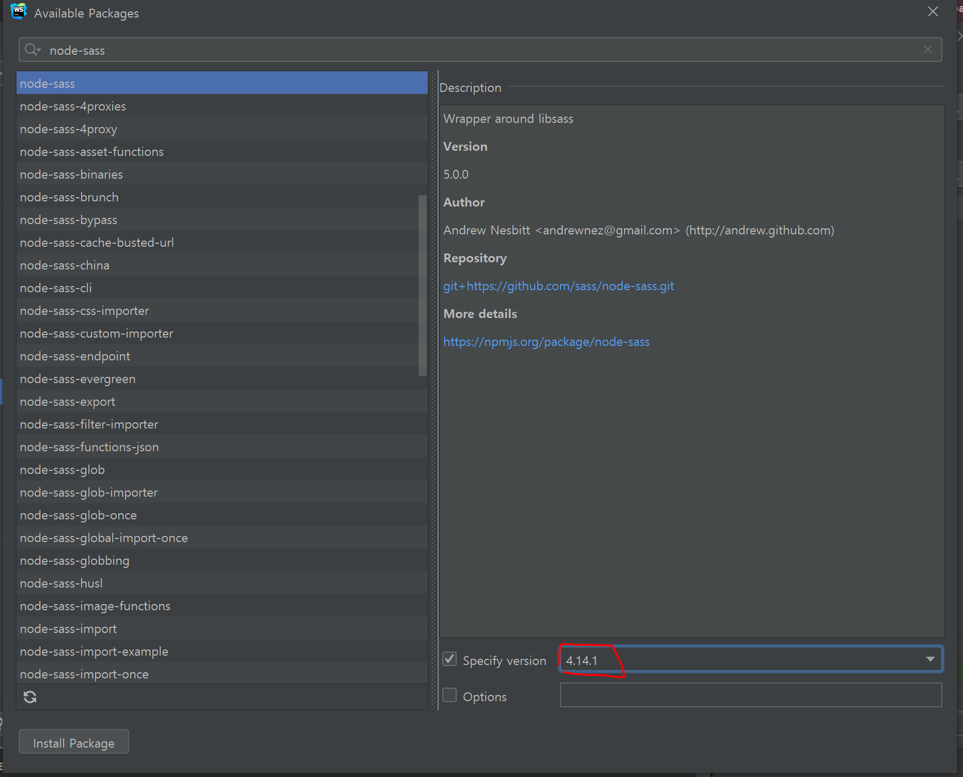Select node-sass-export package
The image size is (963, 777).
click(222, 401)
